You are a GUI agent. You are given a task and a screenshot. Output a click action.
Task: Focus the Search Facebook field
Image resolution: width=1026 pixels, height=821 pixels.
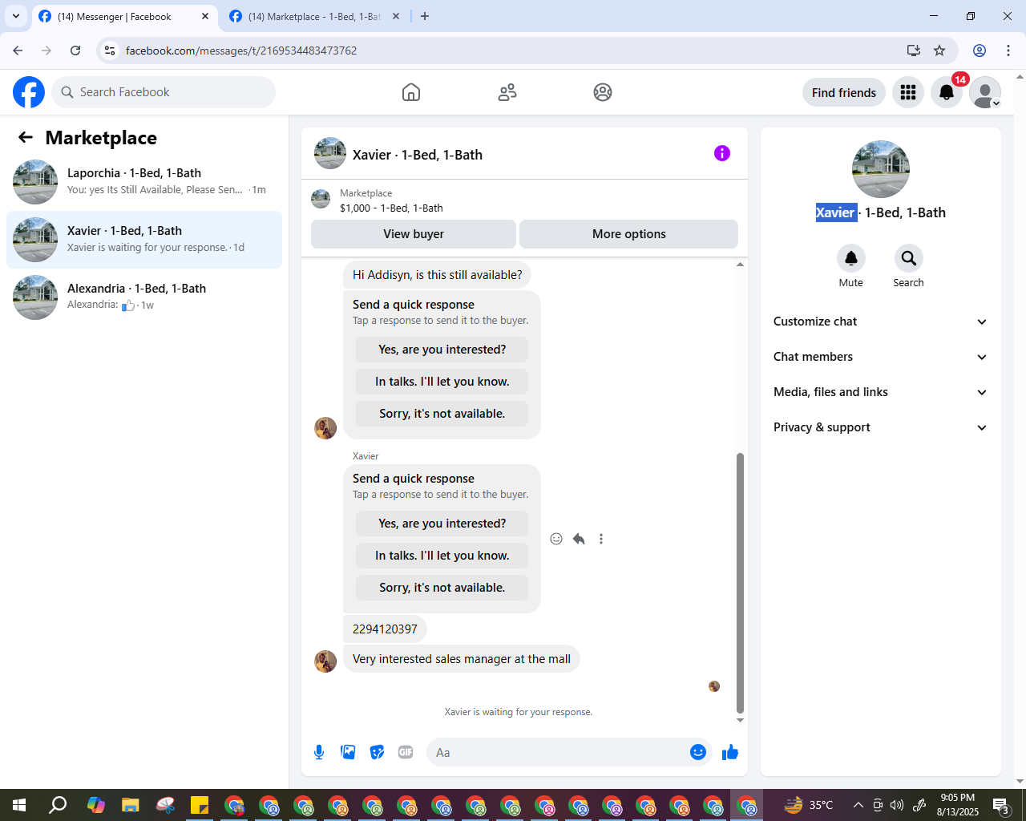pos(164,92)
